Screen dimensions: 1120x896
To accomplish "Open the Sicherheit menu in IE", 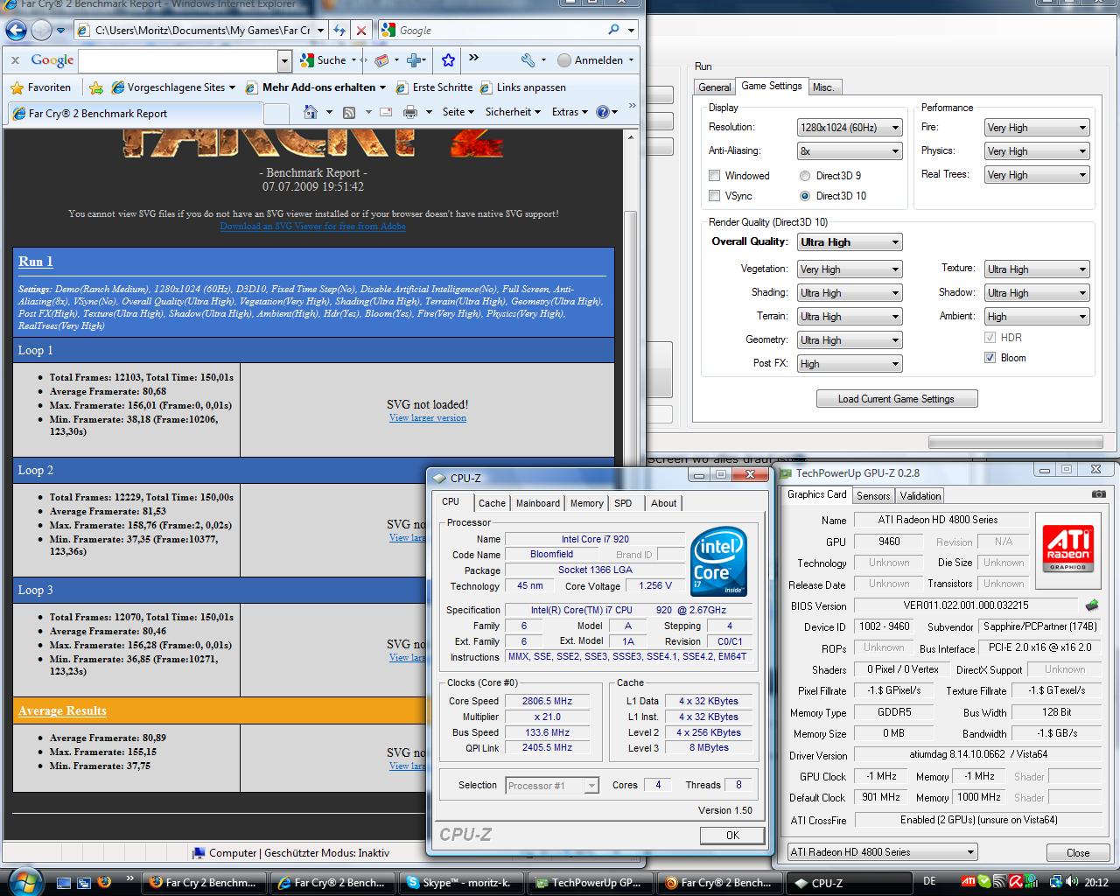I will (513, 112).
